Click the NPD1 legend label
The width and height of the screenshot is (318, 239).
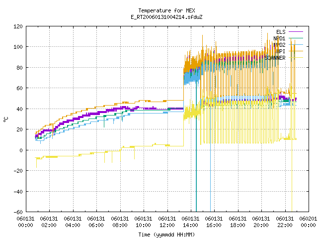pyautogui.click(x=279, y=38)
